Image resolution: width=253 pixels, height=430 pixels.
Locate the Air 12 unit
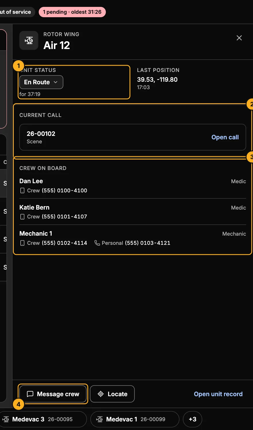[x=112, y=394]
